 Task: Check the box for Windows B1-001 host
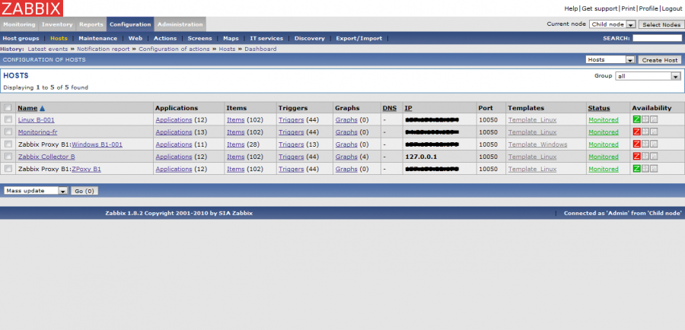(8, 144)
